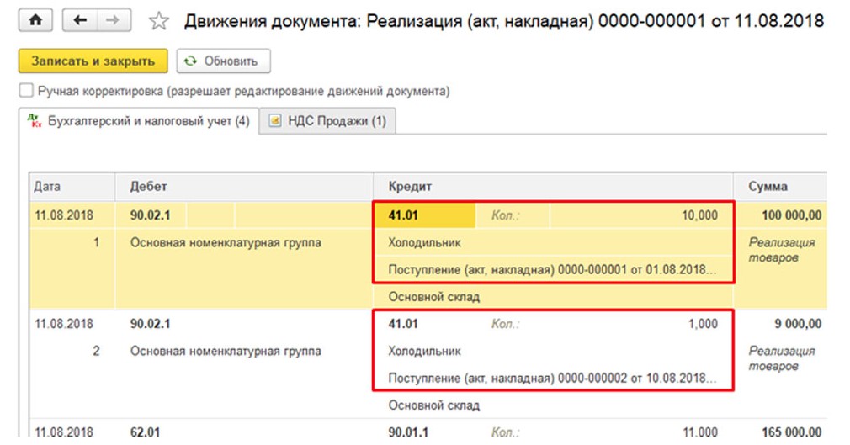Enable the Ручная корректировка checkbox
This screenshot has height=445, width=850.
point(26,91)
